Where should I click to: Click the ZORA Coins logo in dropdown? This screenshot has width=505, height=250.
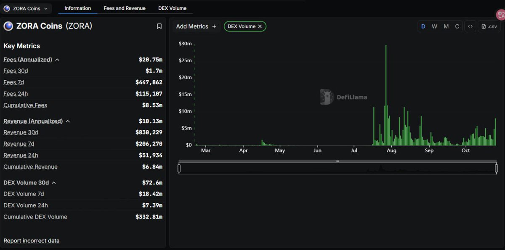(7, 8)
